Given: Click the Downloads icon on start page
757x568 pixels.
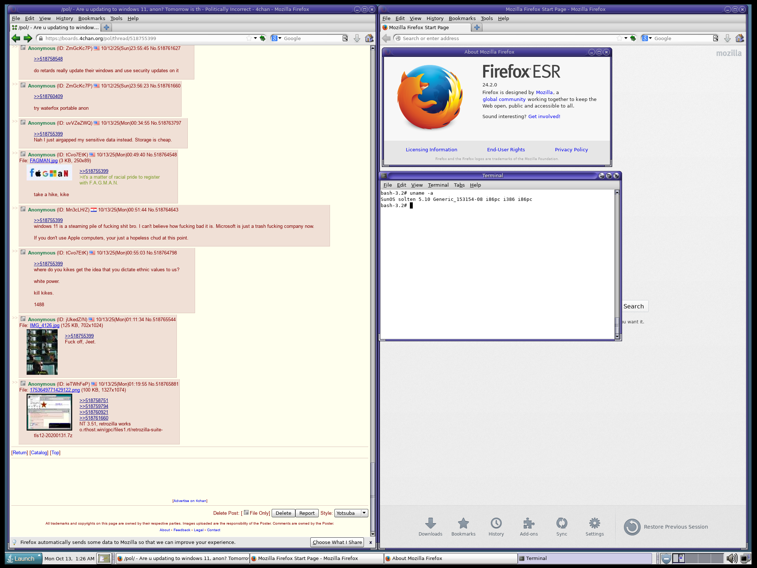Looking at the screenshot, I should tap(430, 524).
